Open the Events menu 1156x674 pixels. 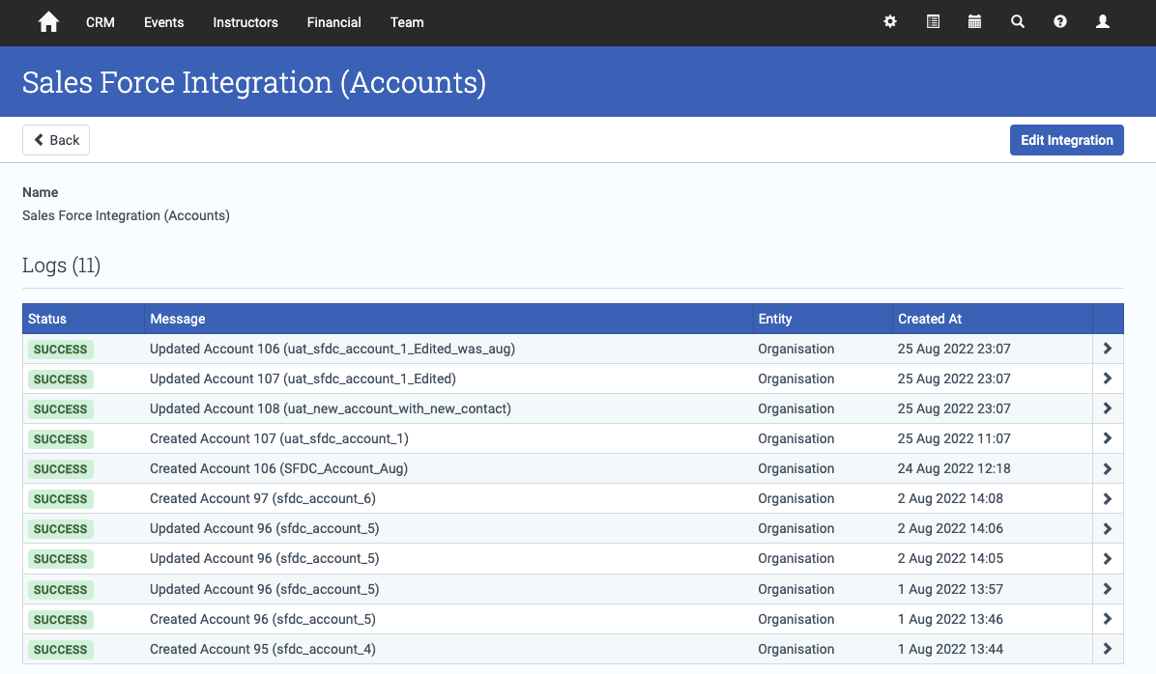[x=163, y=23]
